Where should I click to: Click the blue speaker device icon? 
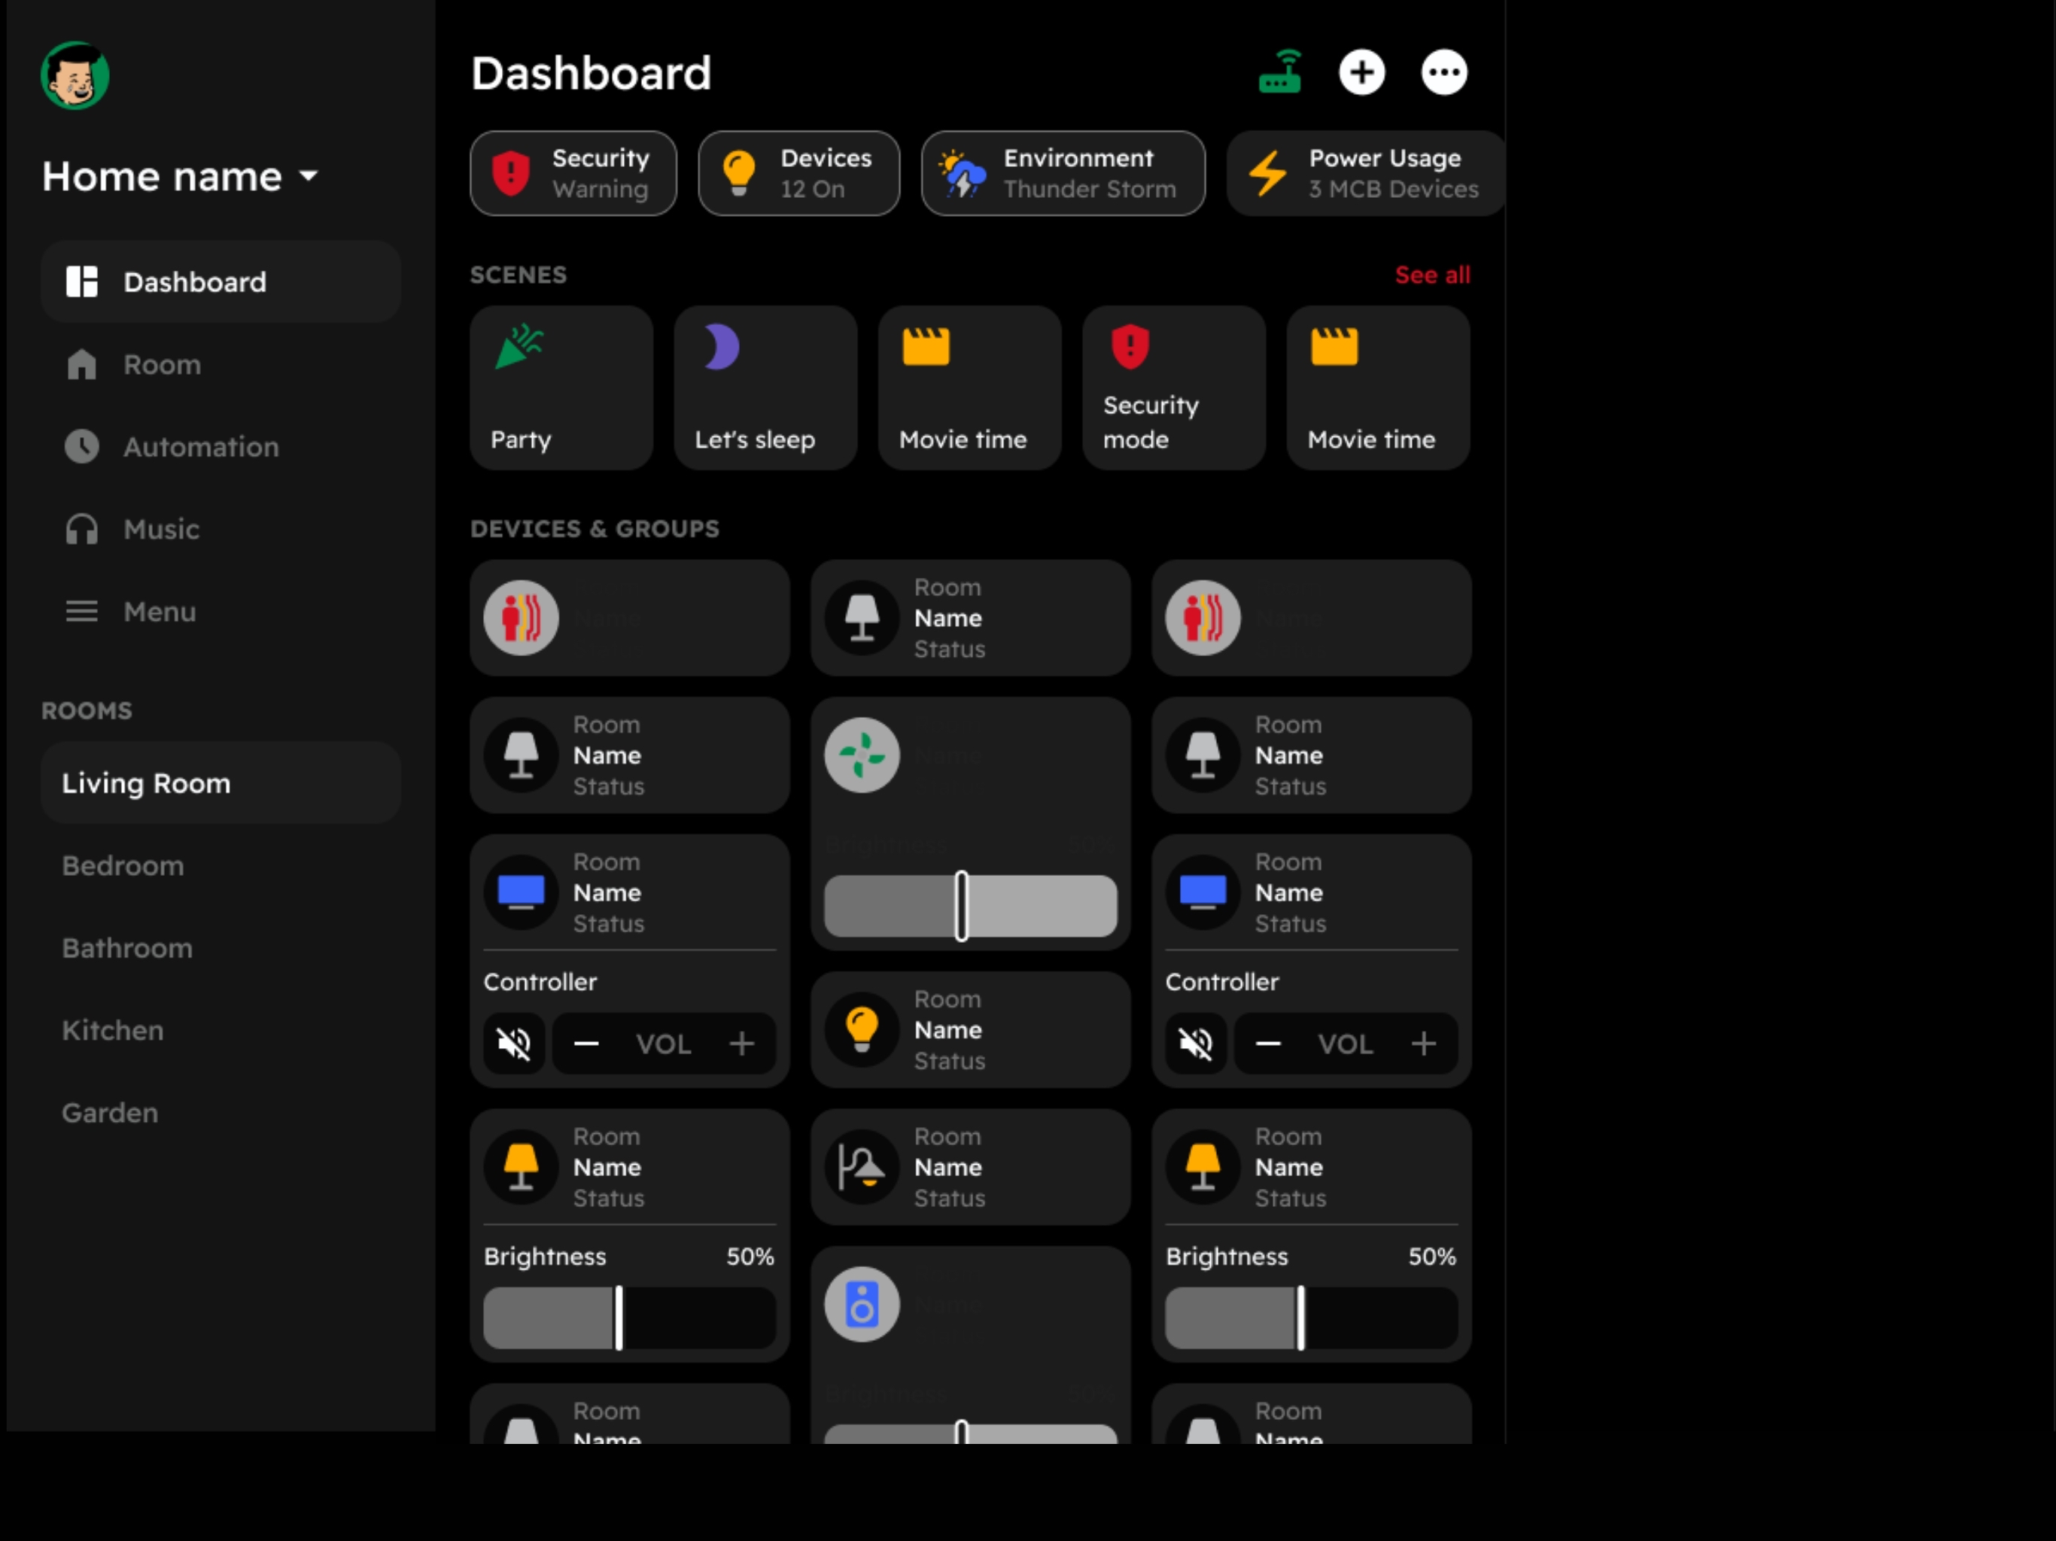pyautogui.click(x=862, y=1305)
